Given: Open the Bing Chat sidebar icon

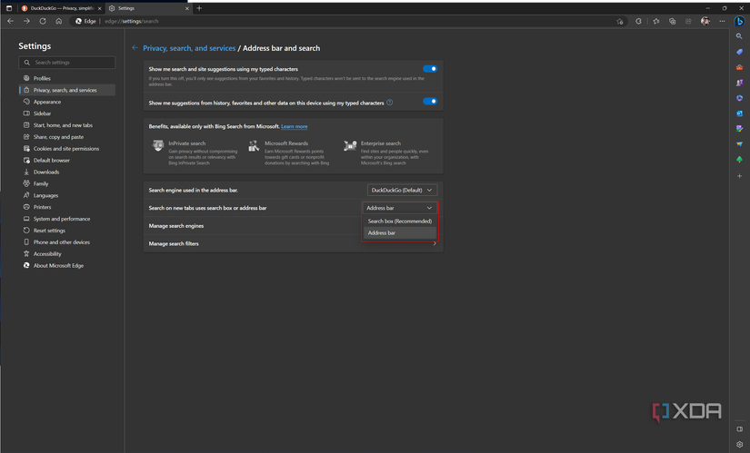Looking at the screenshot, I should coord(740,21).
